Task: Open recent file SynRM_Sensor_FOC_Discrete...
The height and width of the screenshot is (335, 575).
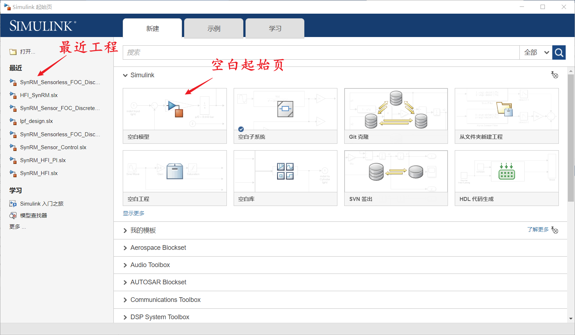Action: [60, 108]
